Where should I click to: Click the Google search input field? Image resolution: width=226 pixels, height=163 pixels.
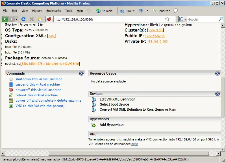coord(202,19)
